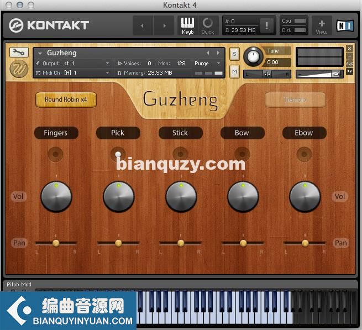Expand the Guzheng instrument name dropdown arrow

(x=40, y=54)
